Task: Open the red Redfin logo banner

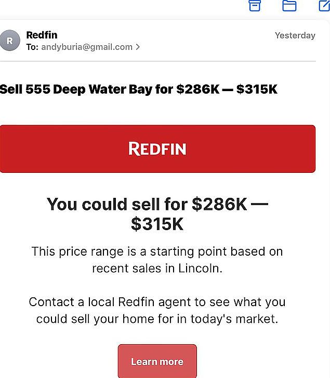Action: (x=157, y=148)
